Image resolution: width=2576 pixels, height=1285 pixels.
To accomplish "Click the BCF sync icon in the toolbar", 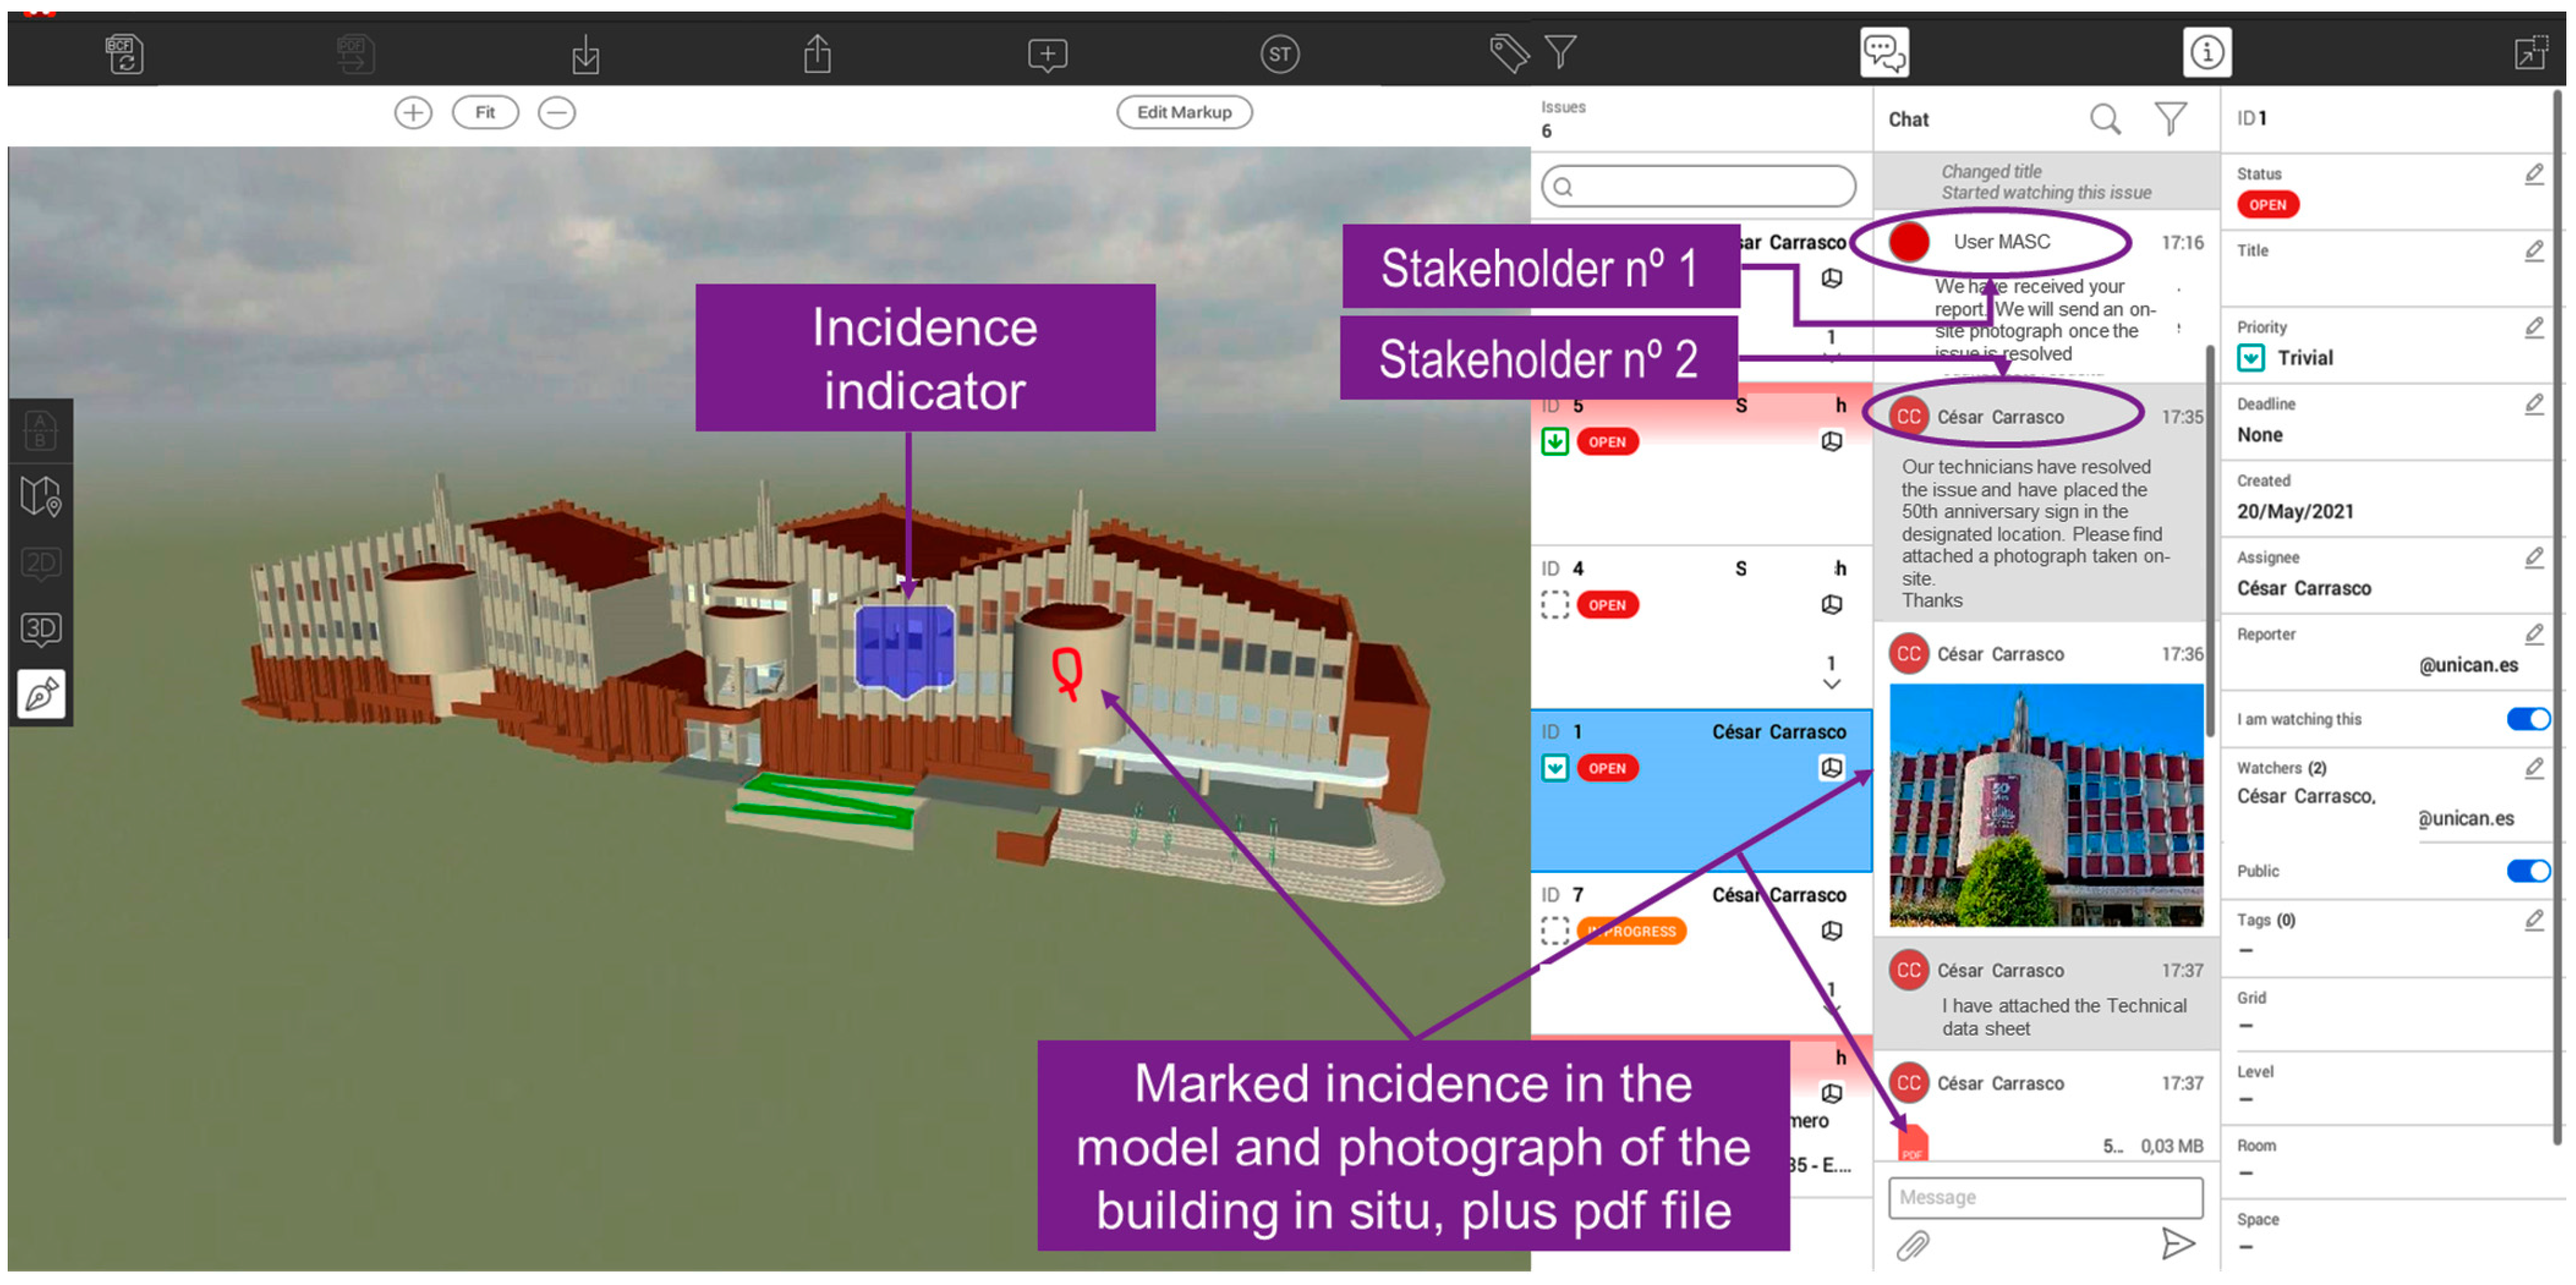I will tap(124, 53).
